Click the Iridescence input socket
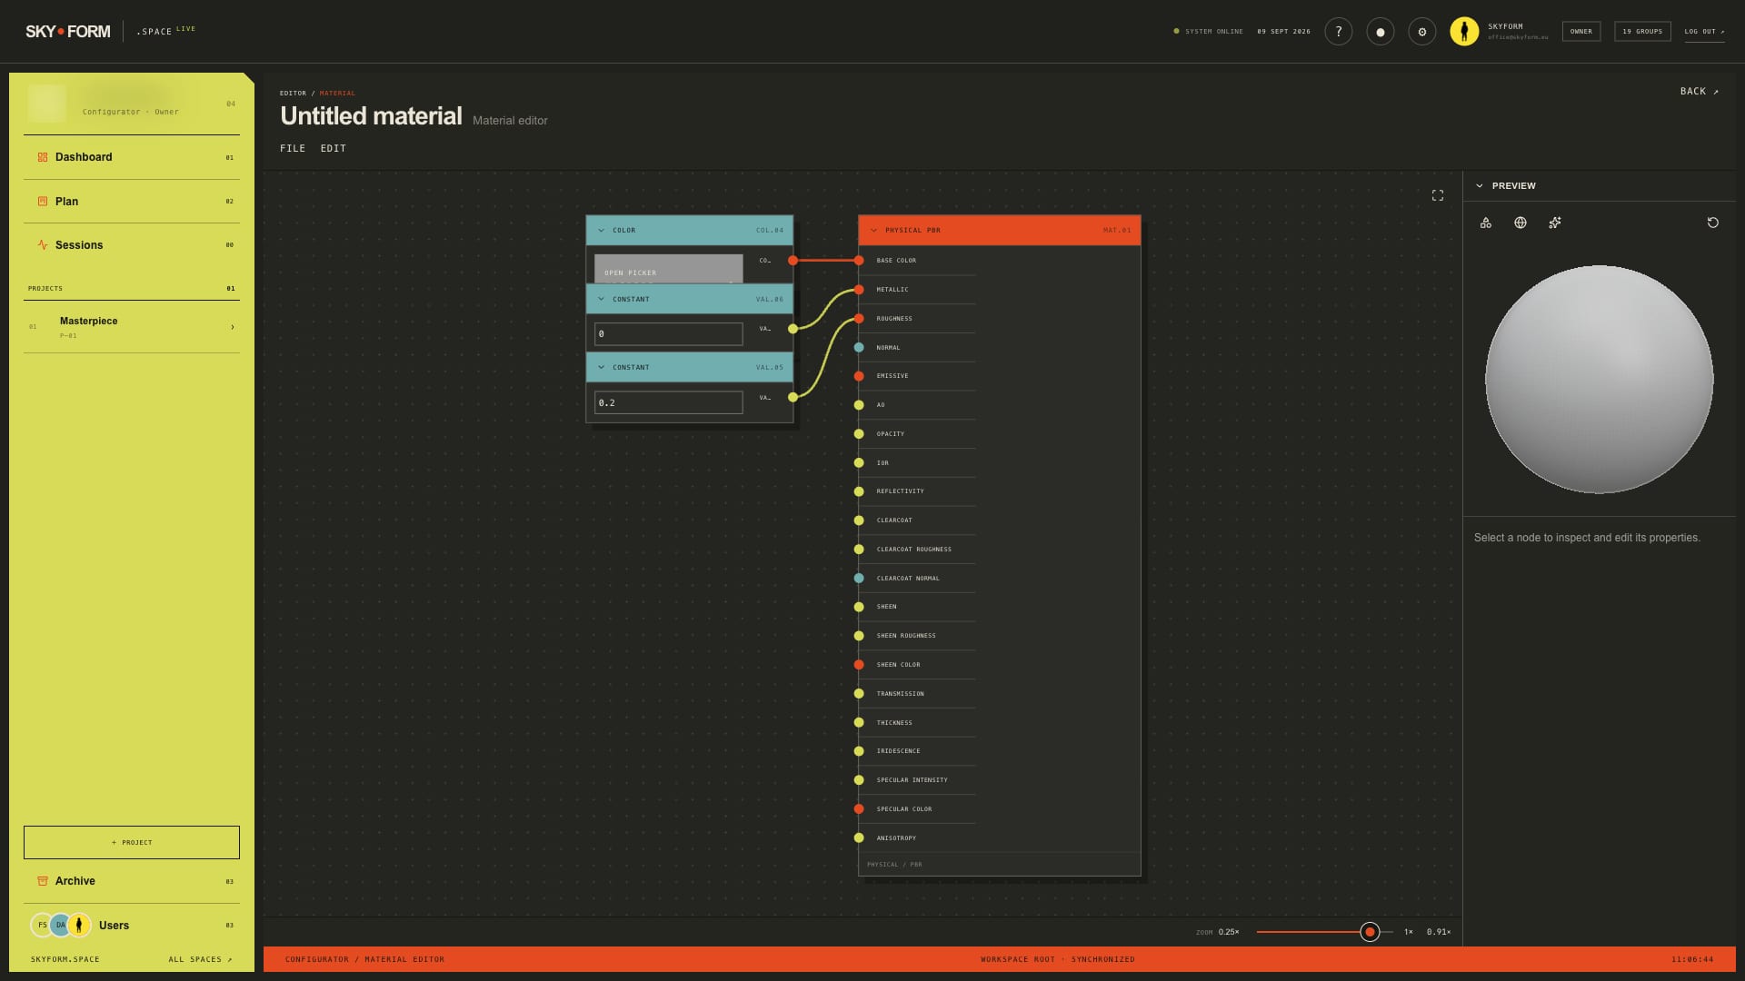Screen dimensions: 1745x981 pyautogui.click(x=858, y=751)
